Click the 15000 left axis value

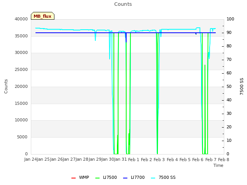[21, 104]
